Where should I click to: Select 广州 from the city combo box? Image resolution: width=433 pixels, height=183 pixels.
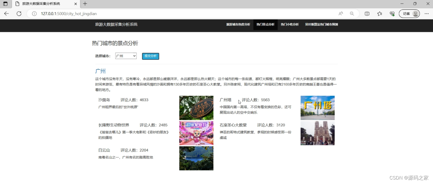point(126,56)
